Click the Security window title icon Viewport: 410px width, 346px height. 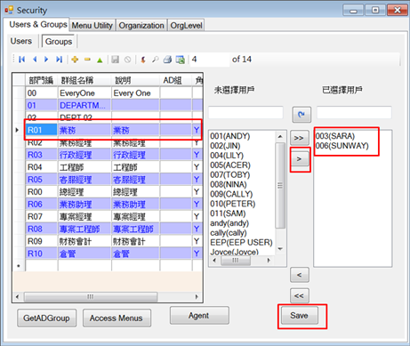click(9, 10)
